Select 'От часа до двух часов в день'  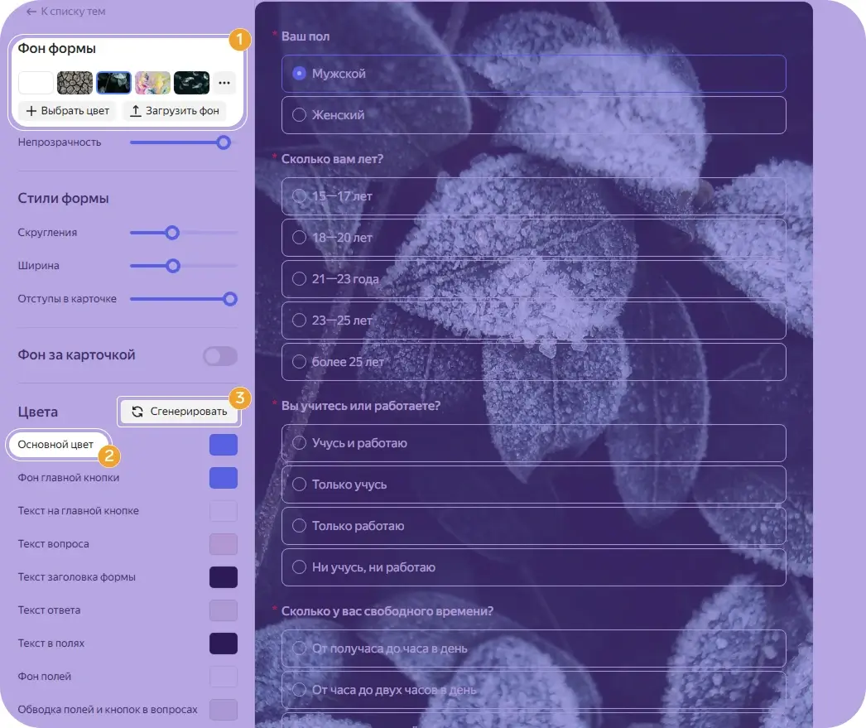[533, 690]
